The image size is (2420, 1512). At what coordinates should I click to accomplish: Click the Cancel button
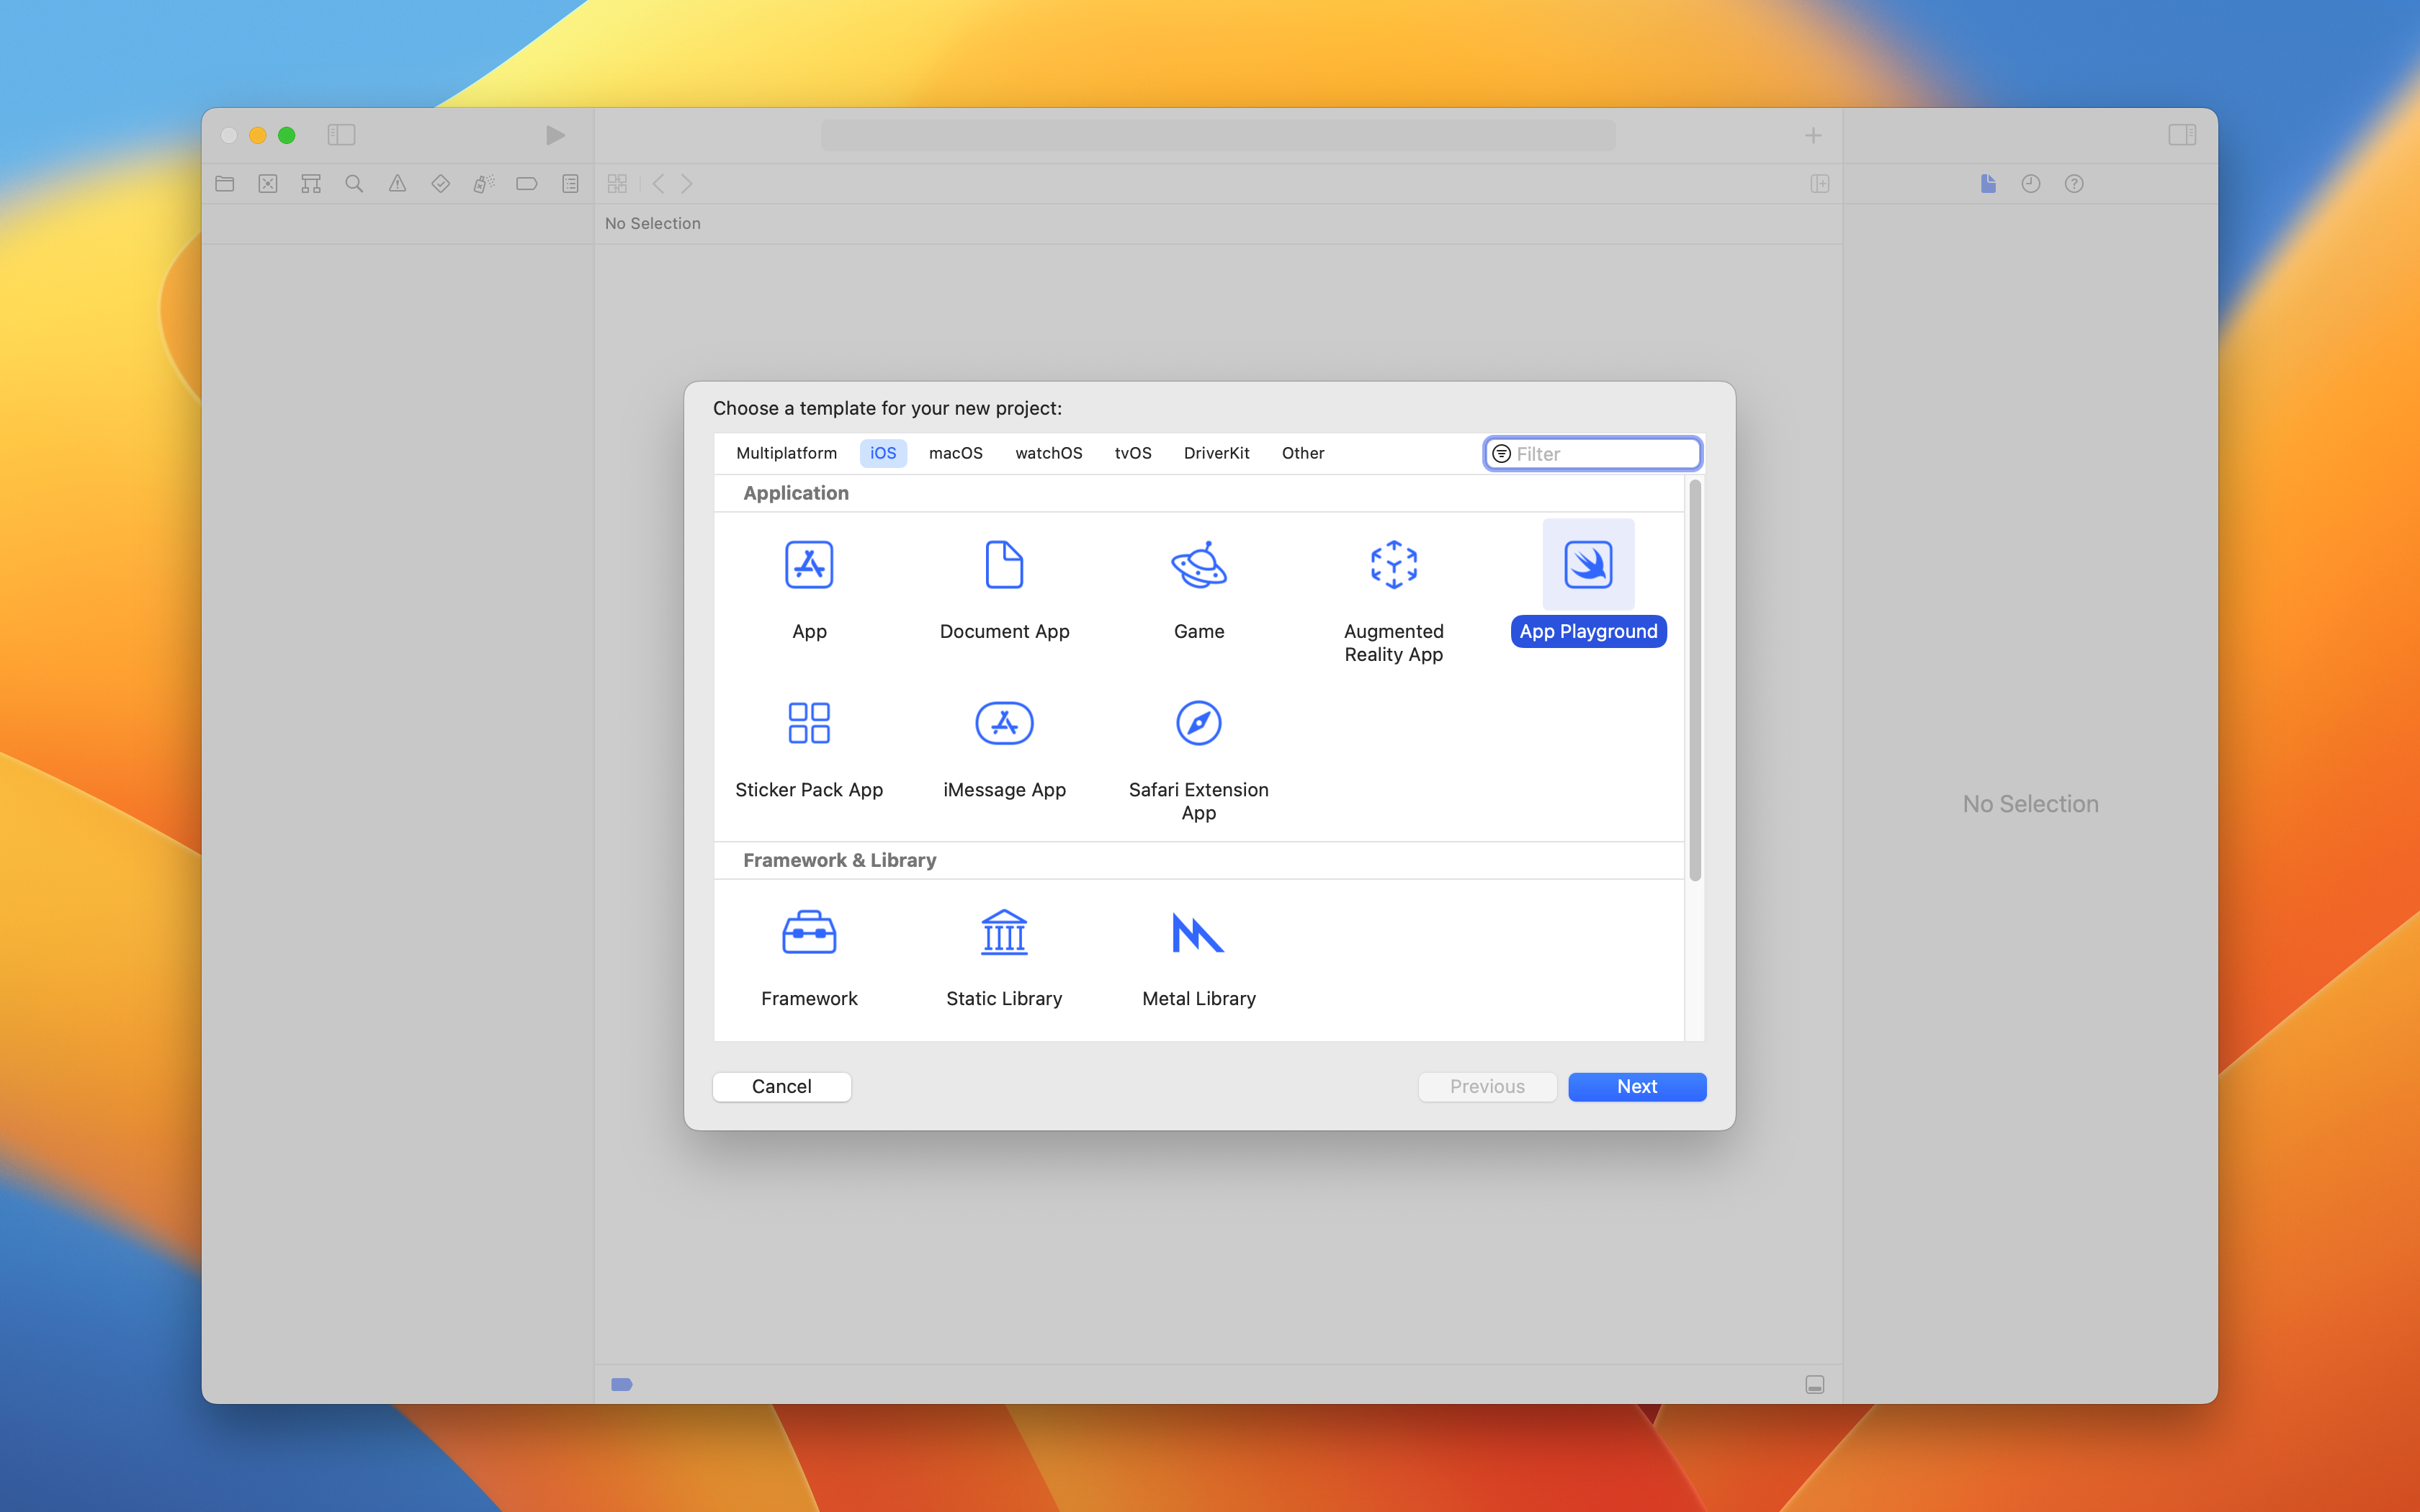click(x=781, y=1086)
